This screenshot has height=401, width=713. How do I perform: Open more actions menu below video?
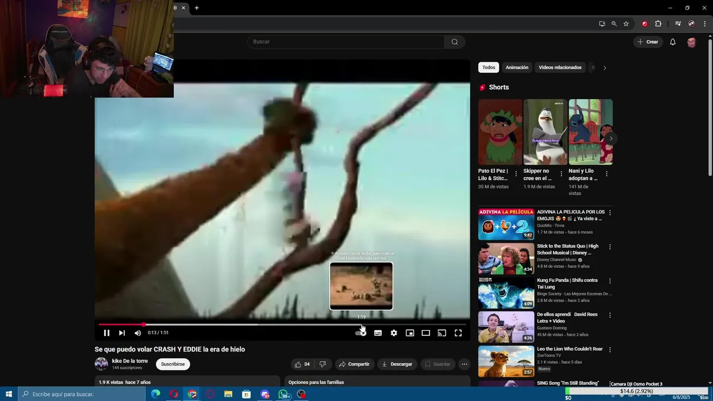(x=464, y=364)
